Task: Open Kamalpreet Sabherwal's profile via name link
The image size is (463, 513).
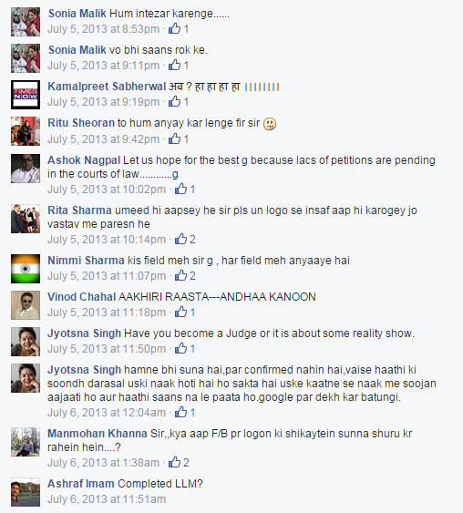Action: coord(107,87)
